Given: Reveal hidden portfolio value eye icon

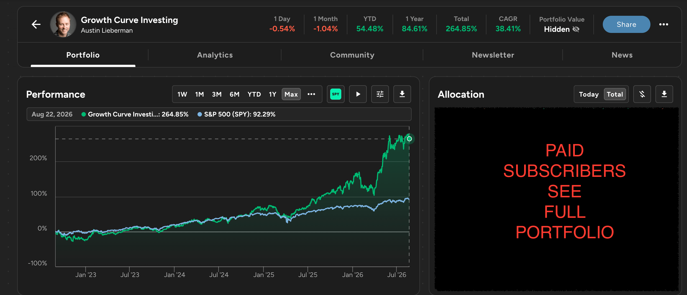Looking at the screenshot, I should point(576,29).
